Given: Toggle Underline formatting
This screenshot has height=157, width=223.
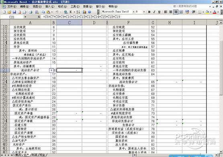Looking at the screenshot, I should 159,12.
